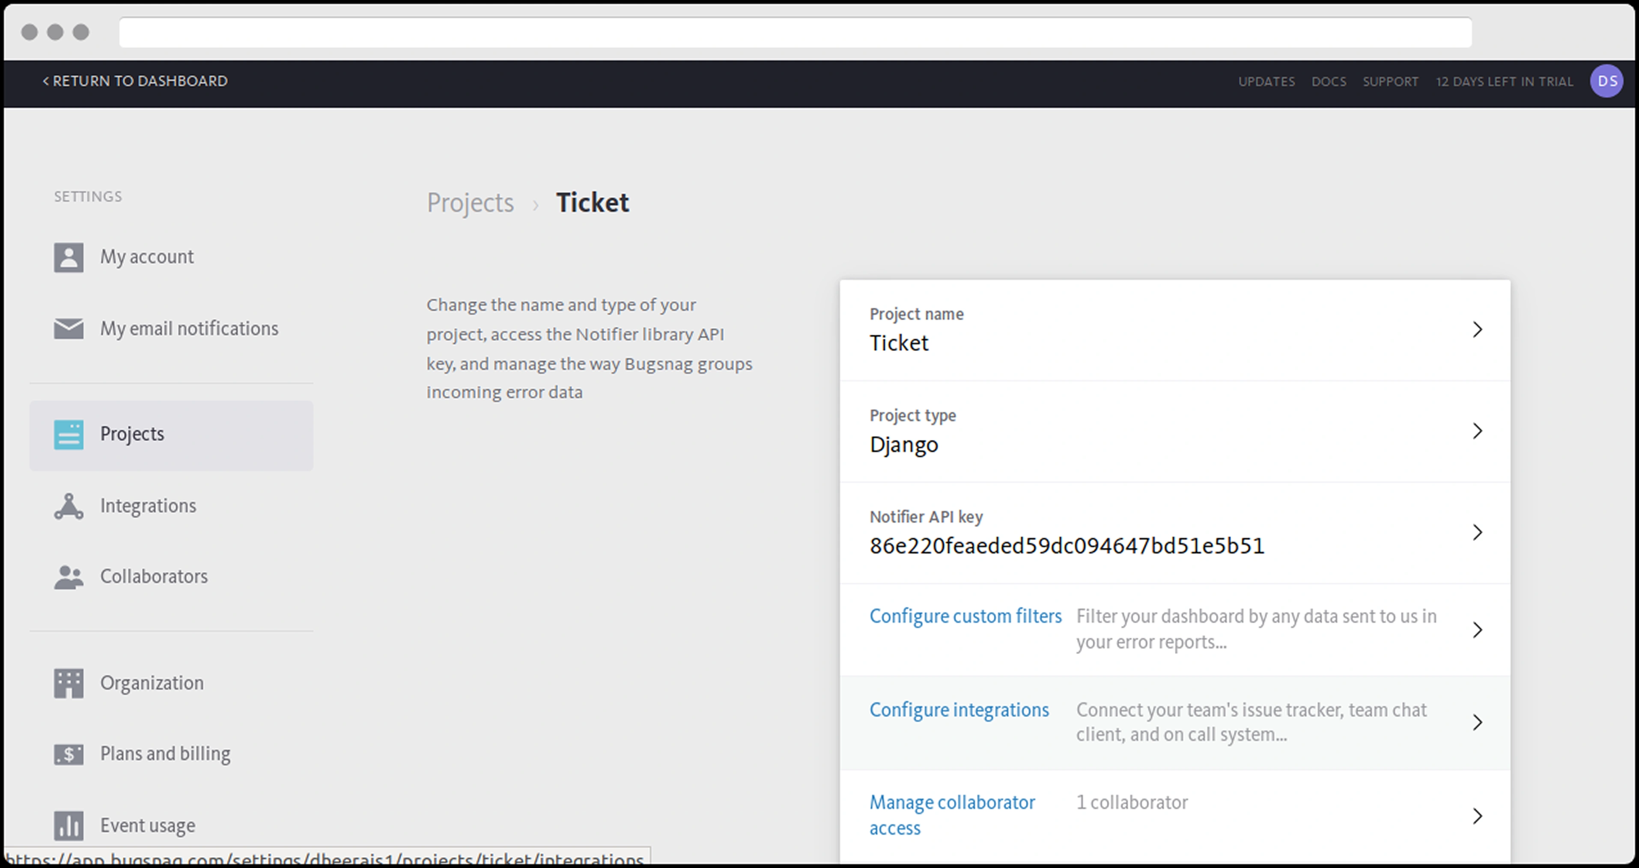Open the Updates menu item
Viewport: 1639px width, 868px height.
coord(1266,81)
